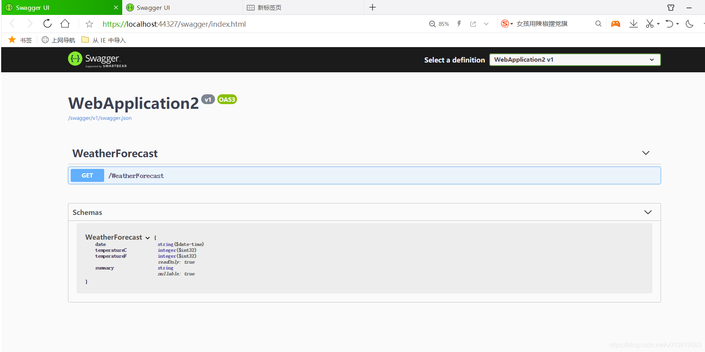The image size is (705, 352).
Task: Switch to the 新标签页 tab
Action: point(303,7)
